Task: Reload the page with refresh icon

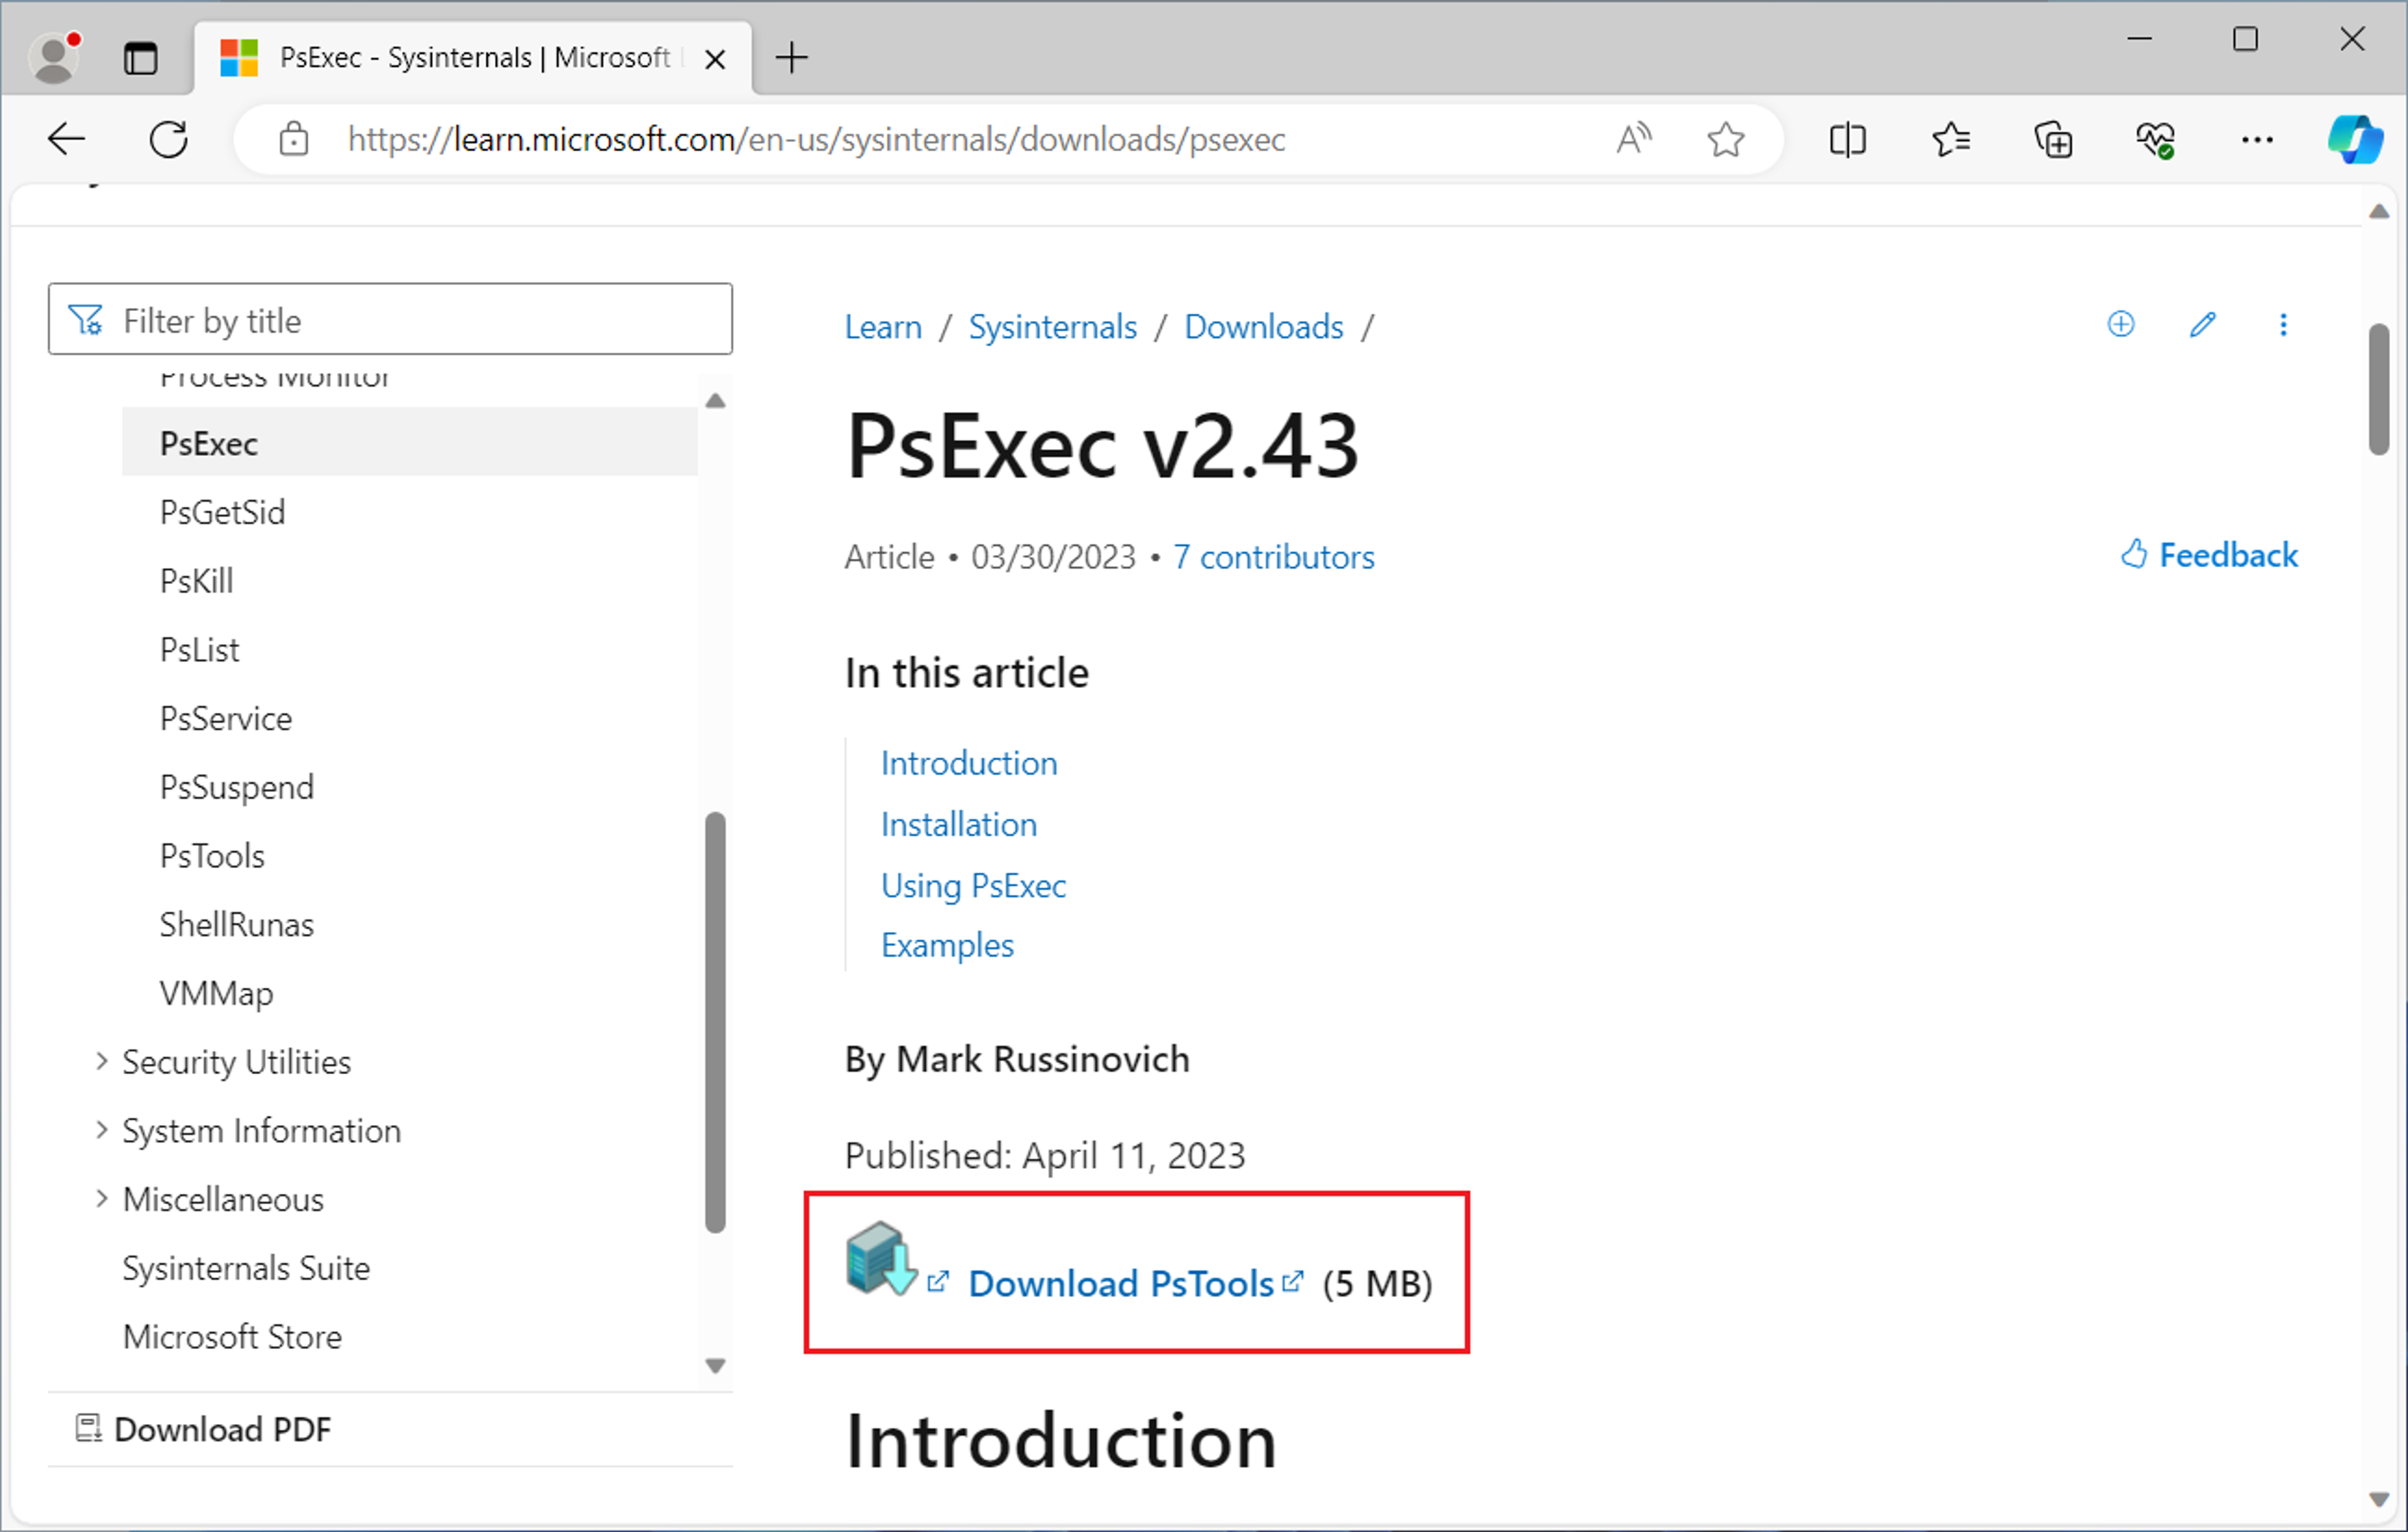Action: [x=168, y=139]
